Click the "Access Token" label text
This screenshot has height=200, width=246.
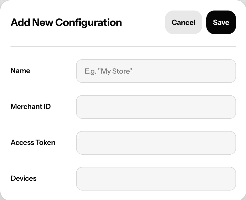[x=33, y=143]
